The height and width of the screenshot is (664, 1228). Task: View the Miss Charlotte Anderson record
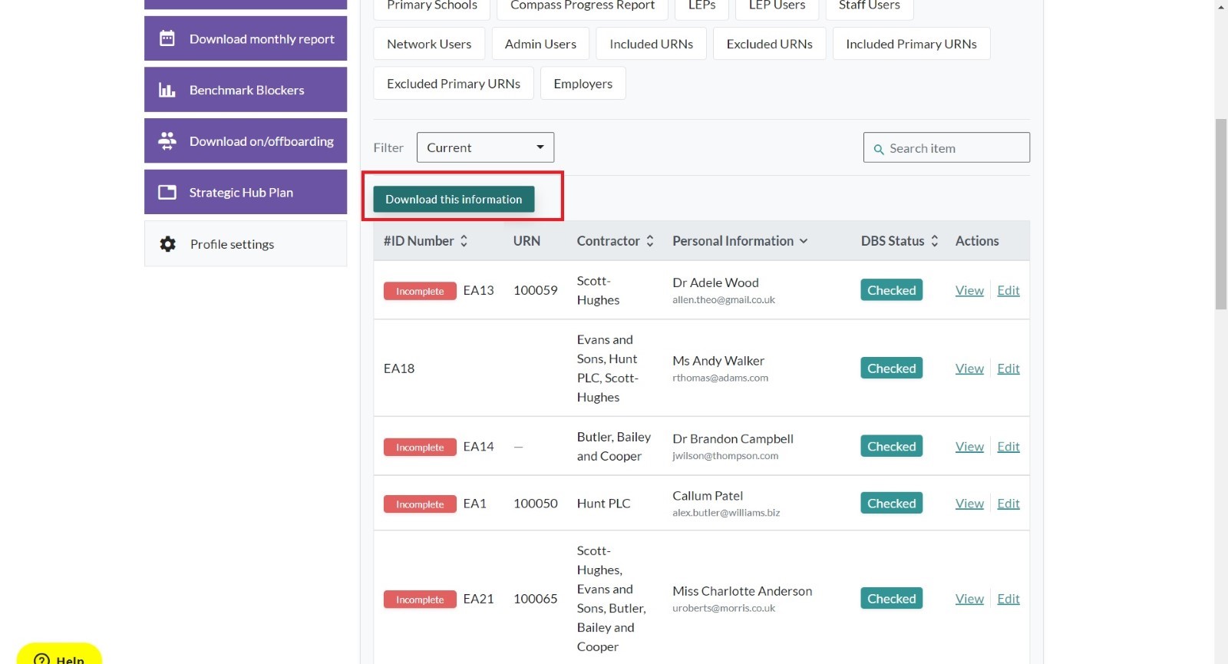click(969, 599)
